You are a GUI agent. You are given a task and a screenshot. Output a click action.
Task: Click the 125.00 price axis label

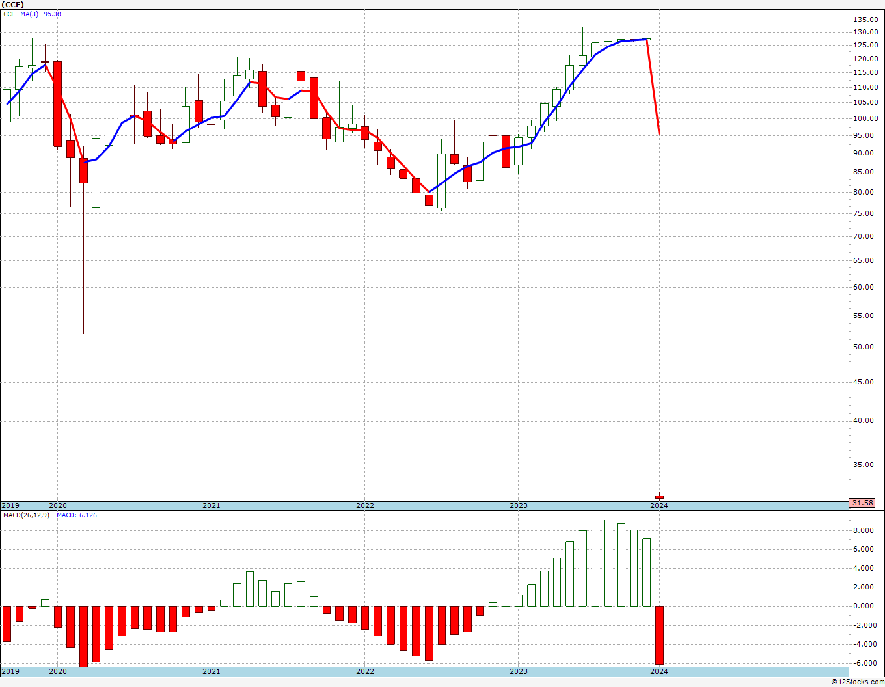(x=865, y=45)
